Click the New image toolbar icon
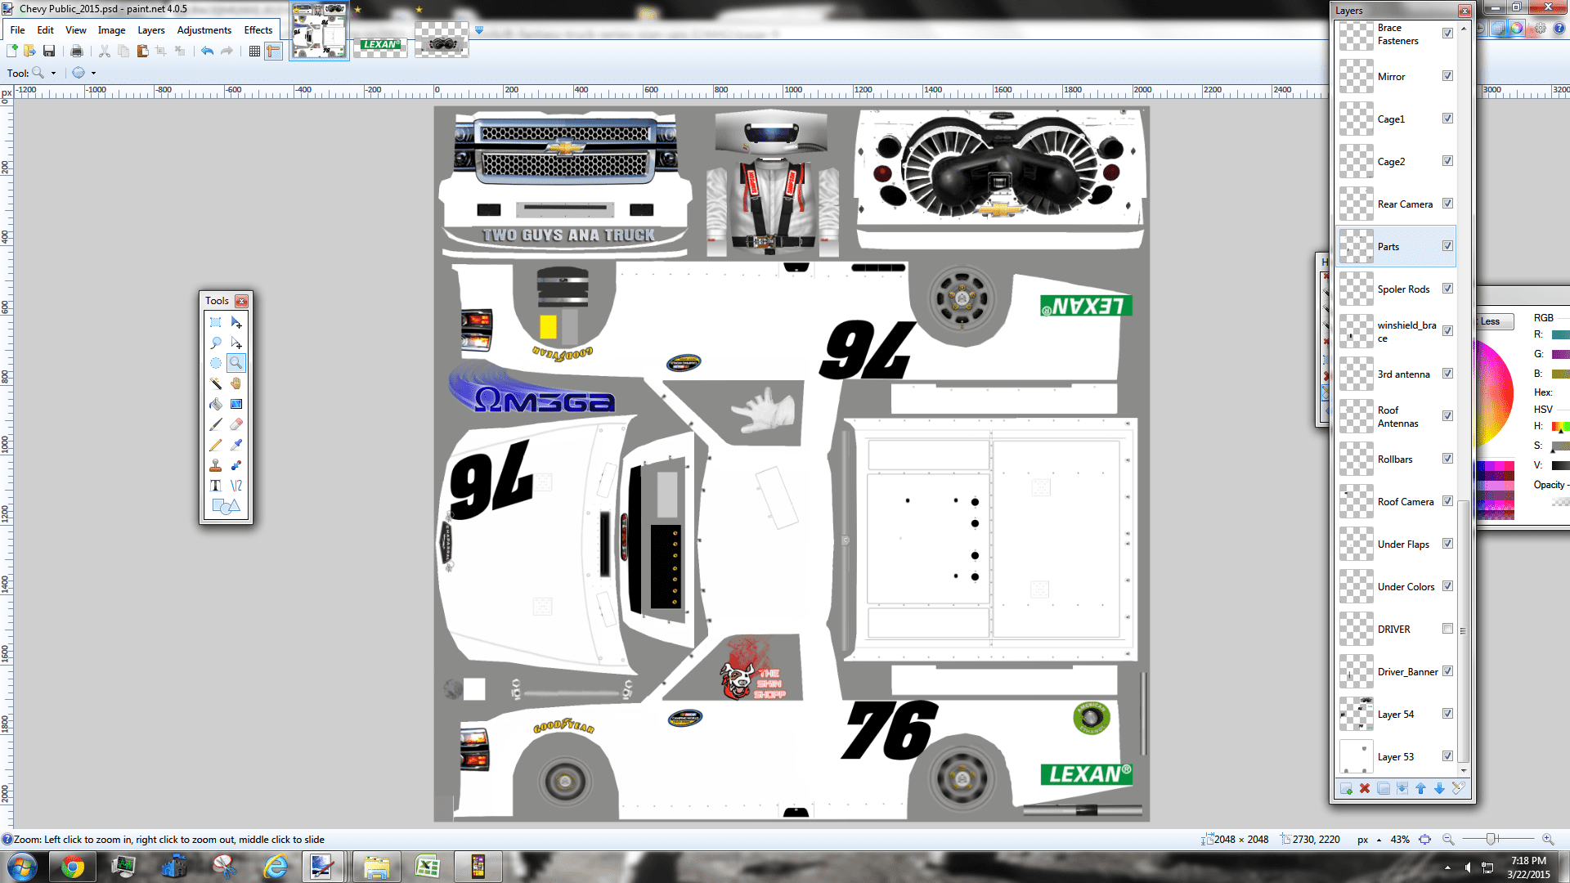Image resolution: width=1570 pixels, height=883 pixels. 12,51
